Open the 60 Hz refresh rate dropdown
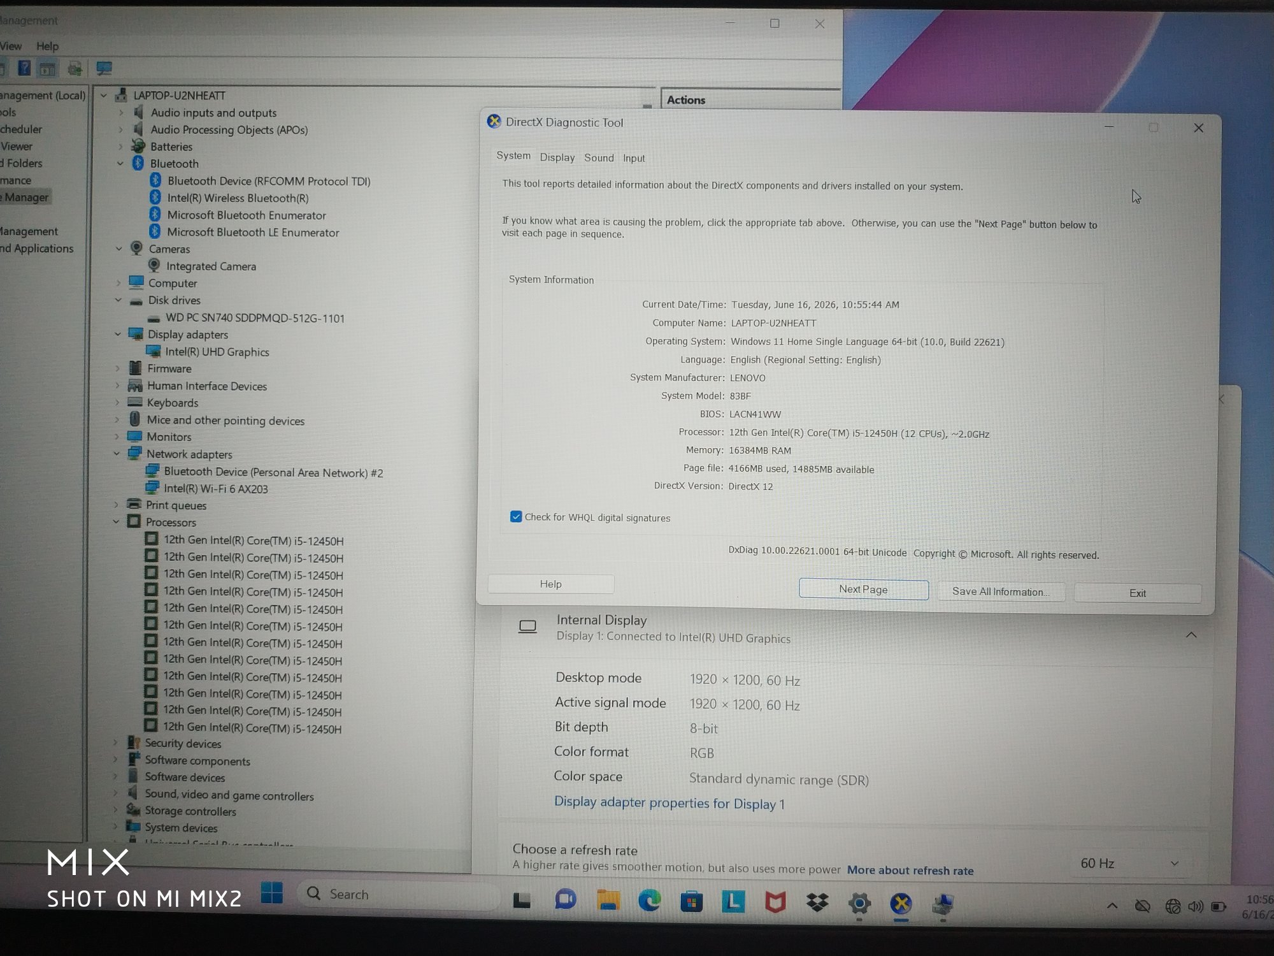This screenshot has height=956, width=1274. click(x=1129, y=864)
